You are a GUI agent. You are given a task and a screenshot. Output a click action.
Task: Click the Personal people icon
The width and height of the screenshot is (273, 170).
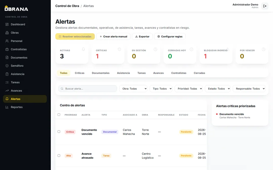7,41
